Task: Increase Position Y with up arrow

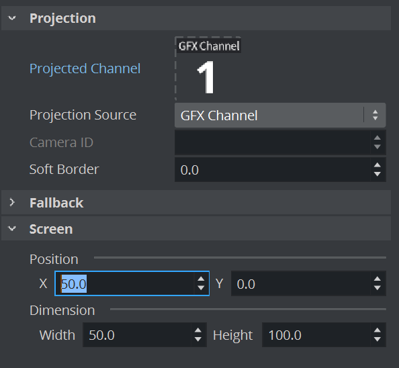Action: pyautogui.click(x=378, y=279)
